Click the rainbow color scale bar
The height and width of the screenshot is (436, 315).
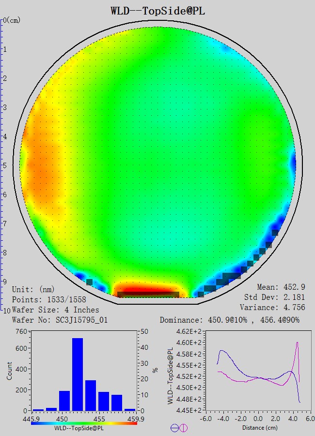[x=84, y=423]
